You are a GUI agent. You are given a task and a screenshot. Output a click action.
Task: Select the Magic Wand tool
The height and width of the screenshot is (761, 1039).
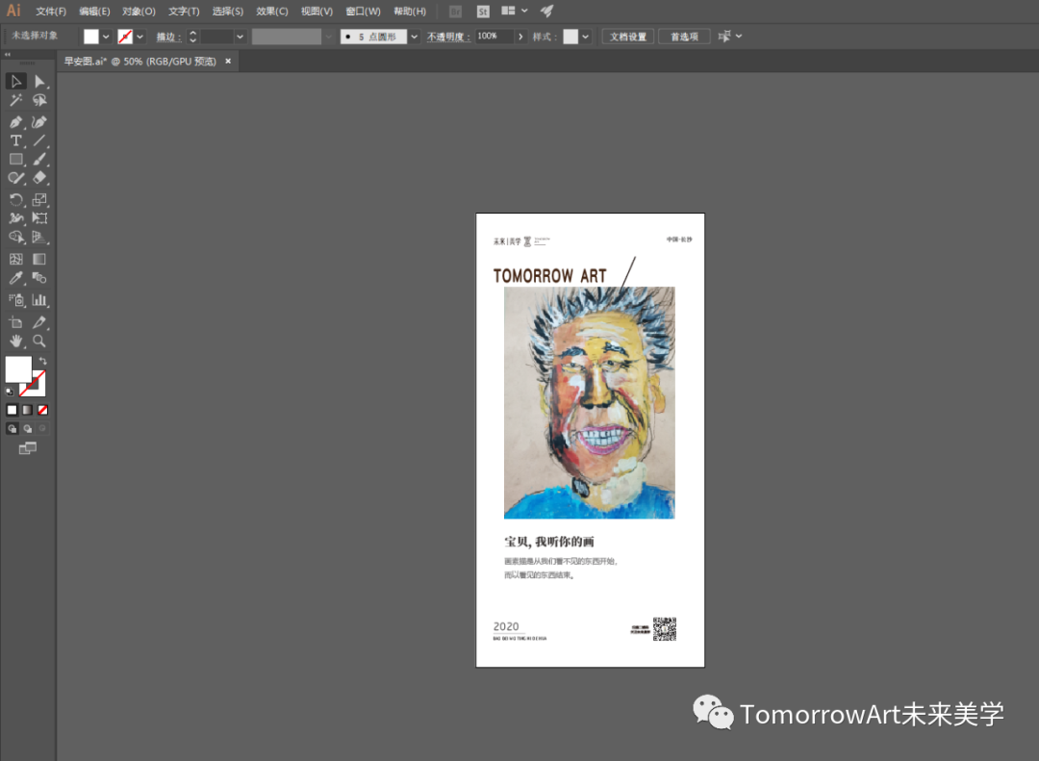[16, 100]
